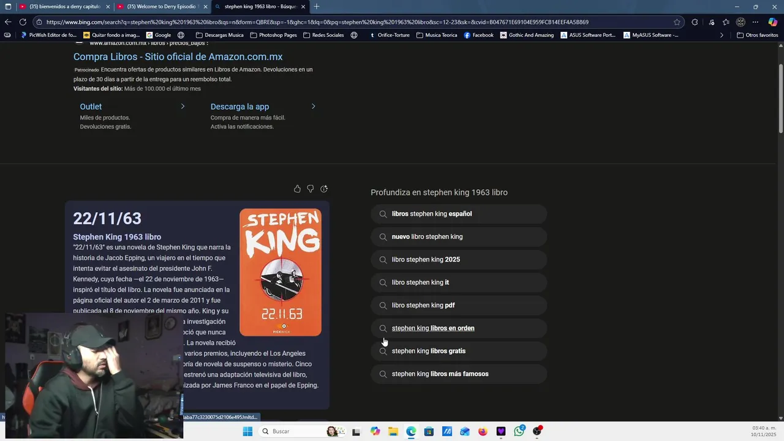Open the Outlet sublink
Viewport: 784px width, 441px height.
coord(91,107)
